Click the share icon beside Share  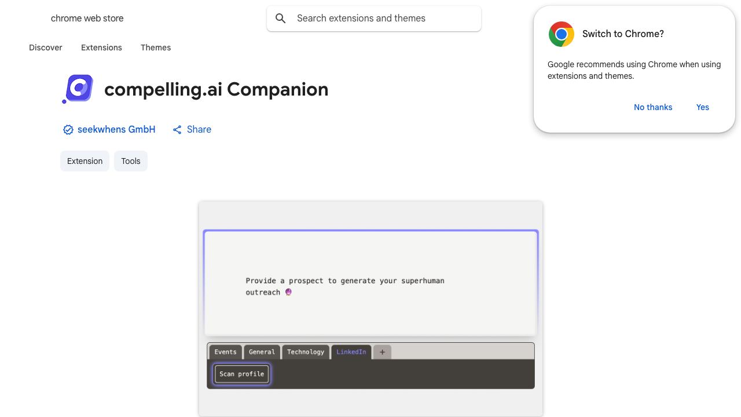[177, 130]
